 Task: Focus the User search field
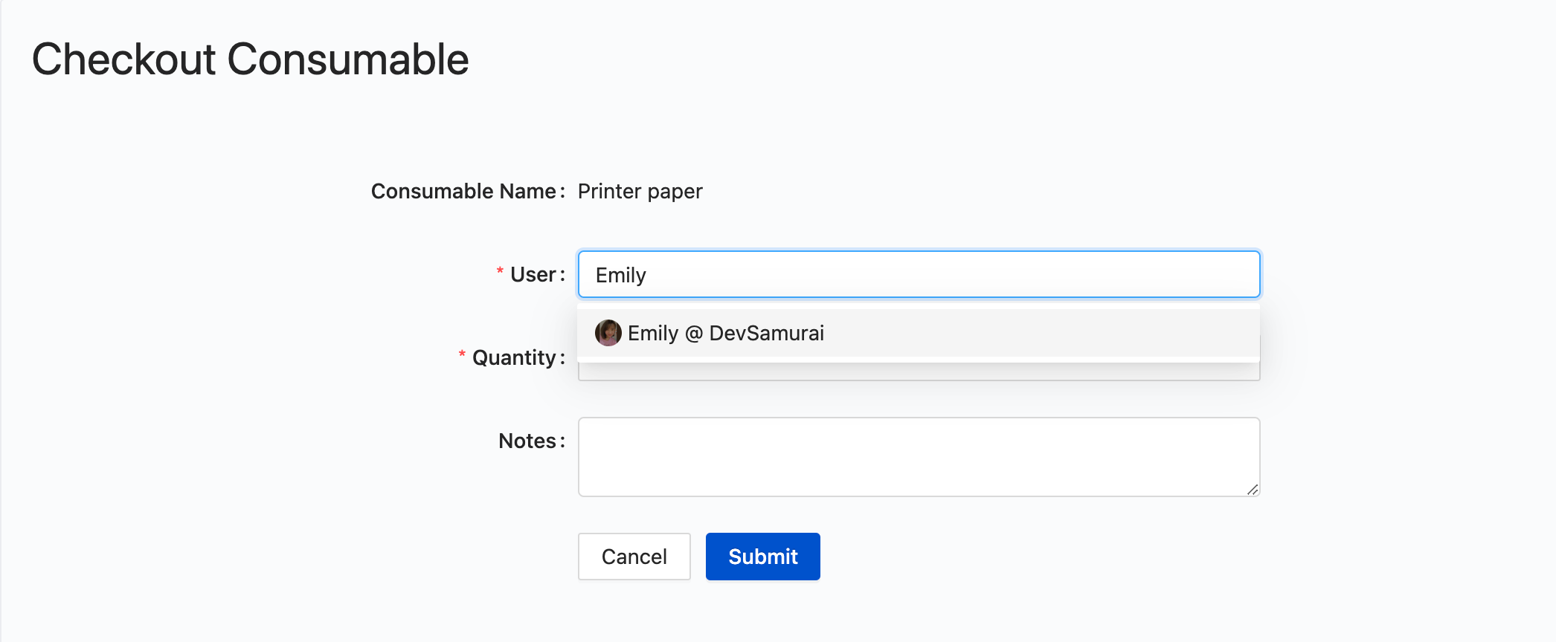point(919,274)
